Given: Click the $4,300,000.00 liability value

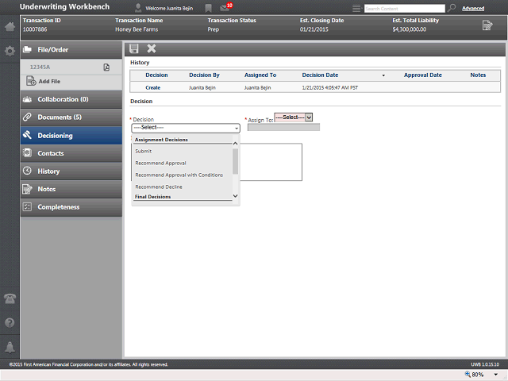Looking at the screenshot, I should (410, 29).
